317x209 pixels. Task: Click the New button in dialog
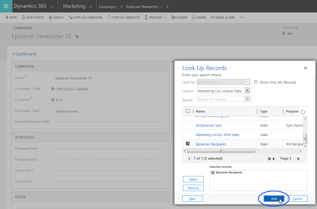[x=192, y=199]
